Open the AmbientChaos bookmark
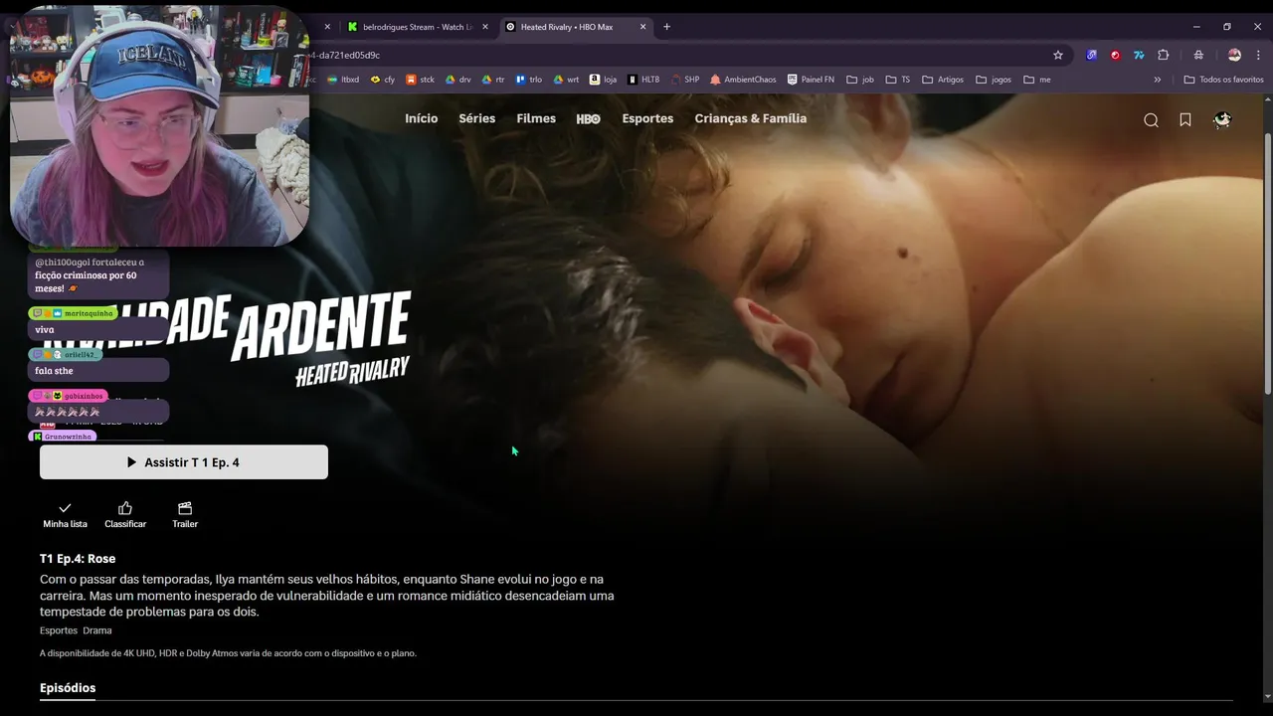1273x716 pixels. point(743,80)
